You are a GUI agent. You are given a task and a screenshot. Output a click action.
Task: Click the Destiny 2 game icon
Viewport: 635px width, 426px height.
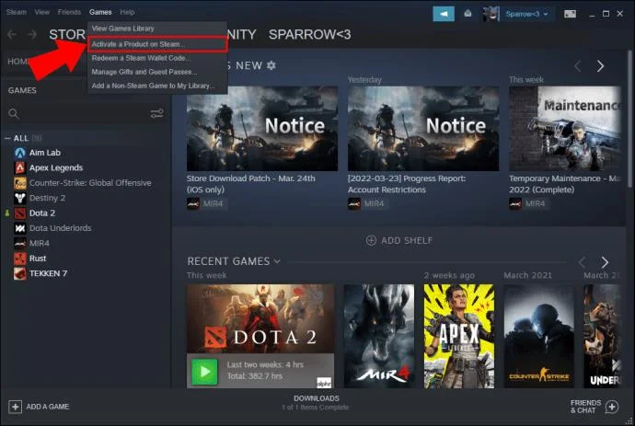pos(20,198)
